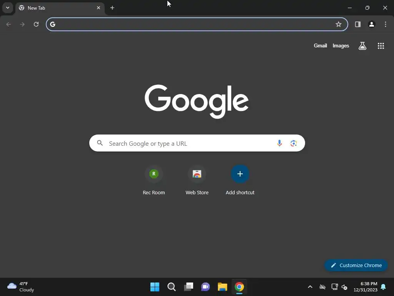The width and height of the screenshot is (394, 296).
Task: Select the New Tab tab
Action: click(x=60, y=8)
